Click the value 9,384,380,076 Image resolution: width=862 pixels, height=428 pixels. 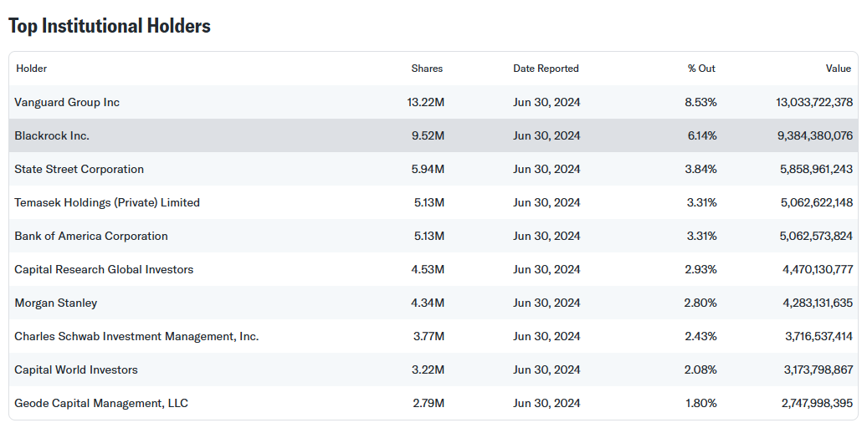815,135
